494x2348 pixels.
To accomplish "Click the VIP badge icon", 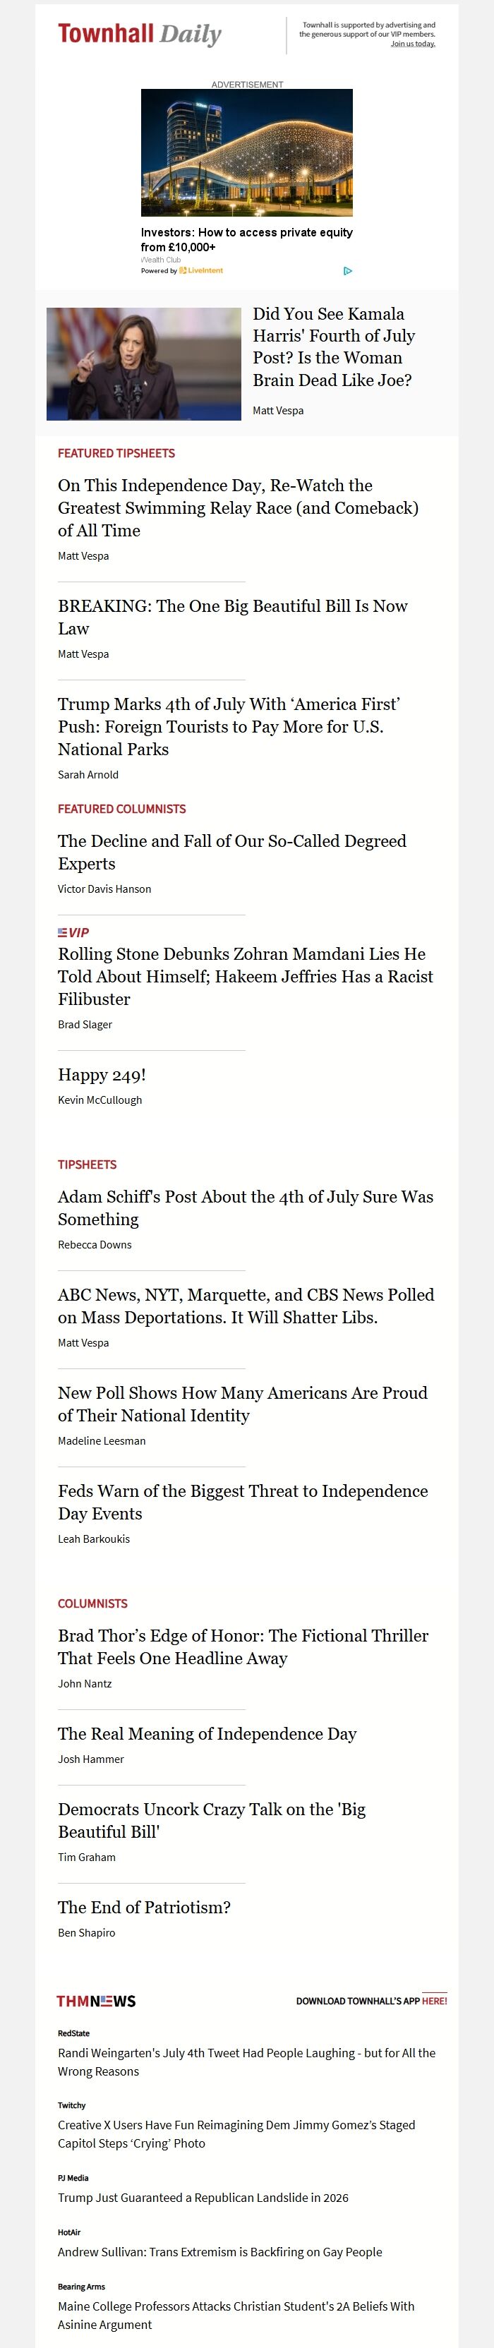I will coord(74,932).
